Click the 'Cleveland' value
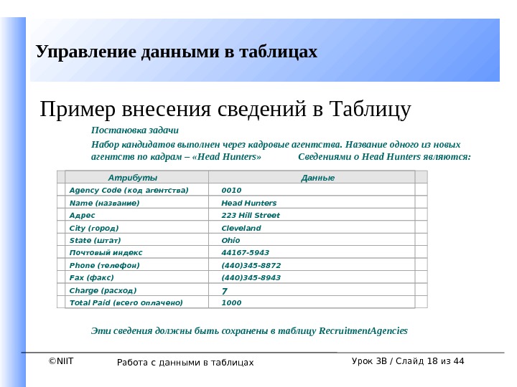Screen dimensions: 517x387 click(x=241, y=228)
